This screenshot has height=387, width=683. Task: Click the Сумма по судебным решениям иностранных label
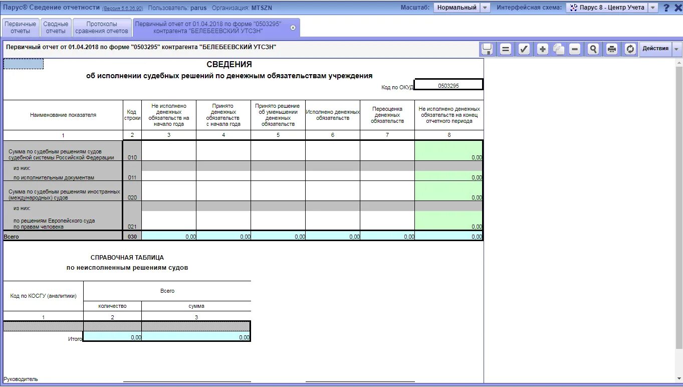click(64, 195)
